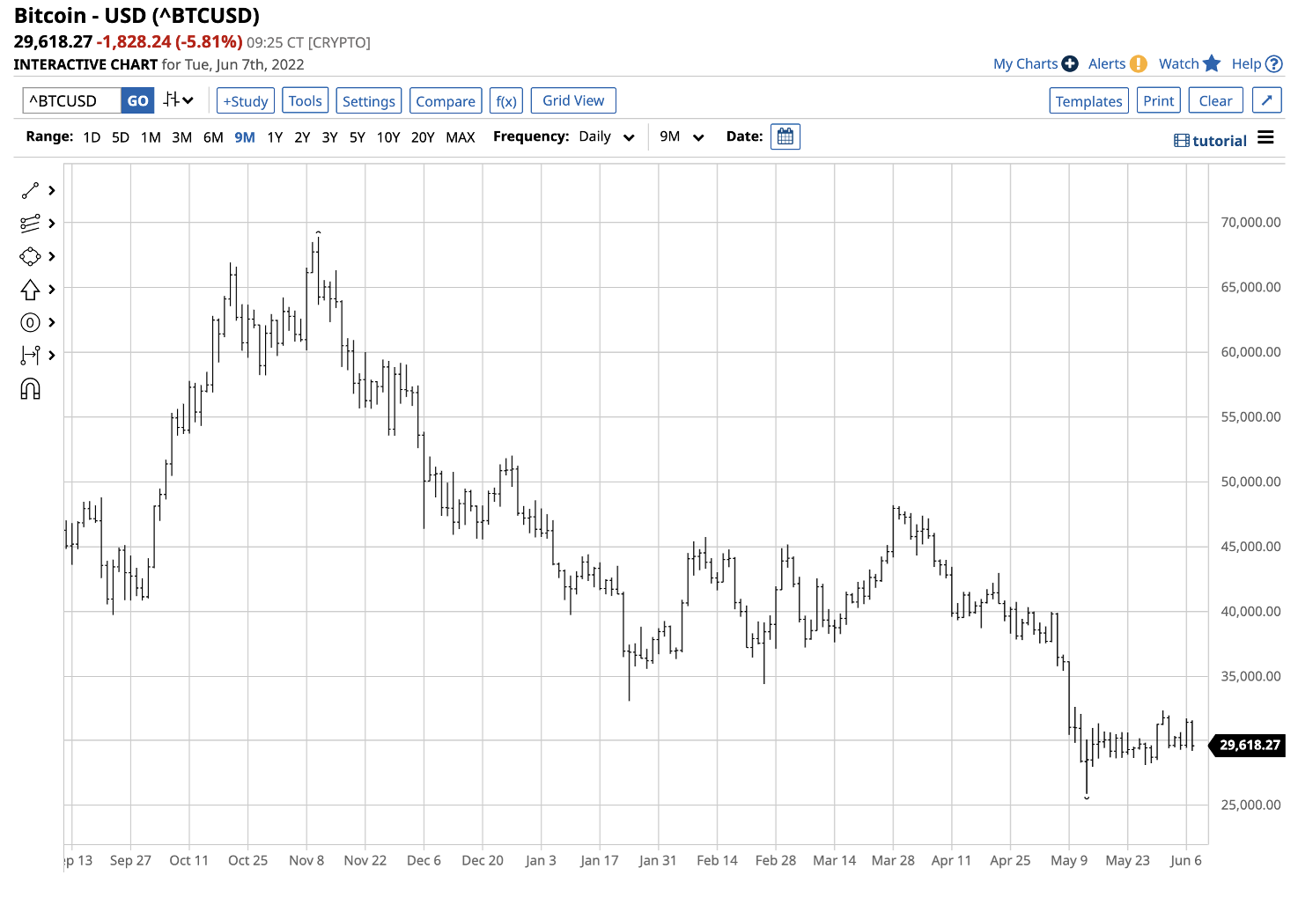This screenshot has height=912, width=1298.
Task: Set range to 3M
Action: [181, 137]
